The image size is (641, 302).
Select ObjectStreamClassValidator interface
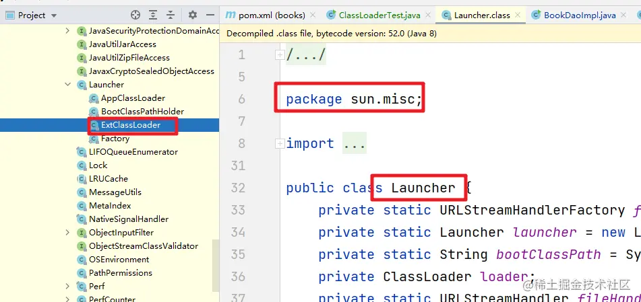[x=144, y=246]
